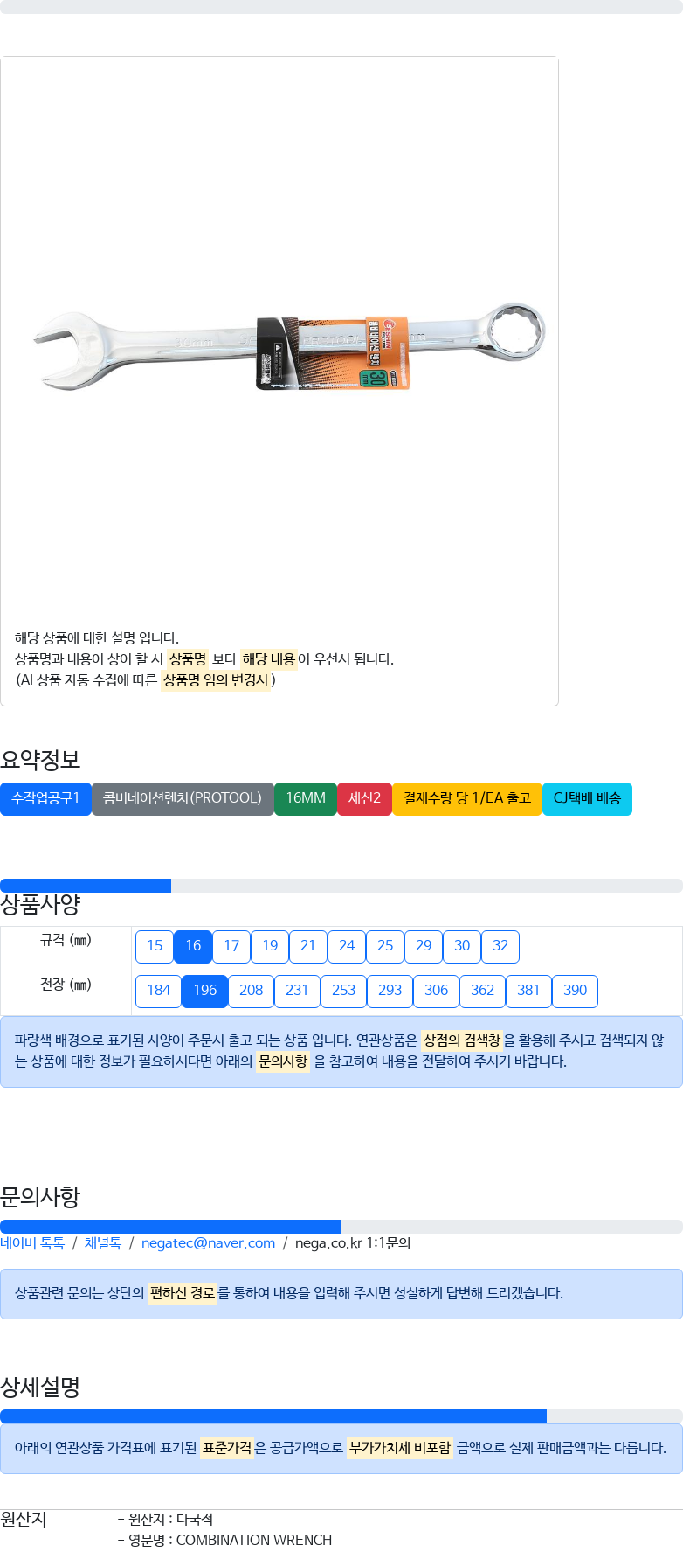
Task: Click the progress bar under 문의사항
Action: tap(341, 1227)
